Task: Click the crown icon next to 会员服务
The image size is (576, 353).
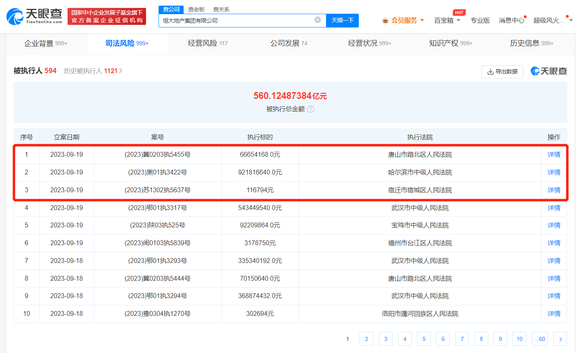Action: [x=385, y=21]
